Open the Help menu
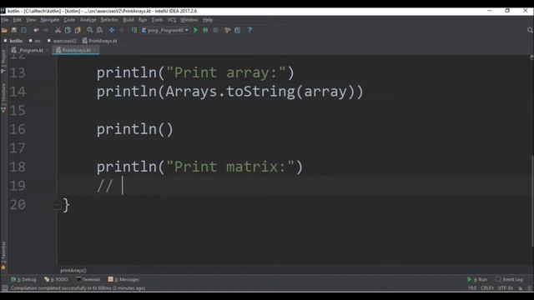This screenshot has height=300, width=534. (x=208, y=20)
